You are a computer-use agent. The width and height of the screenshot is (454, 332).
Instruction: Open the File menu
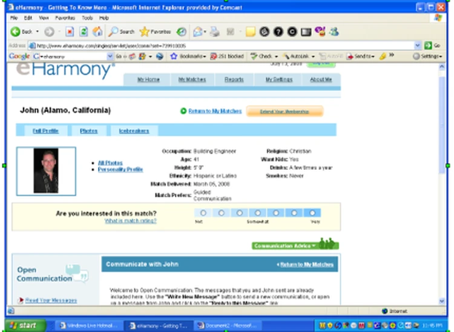click(x=14, y=18)
